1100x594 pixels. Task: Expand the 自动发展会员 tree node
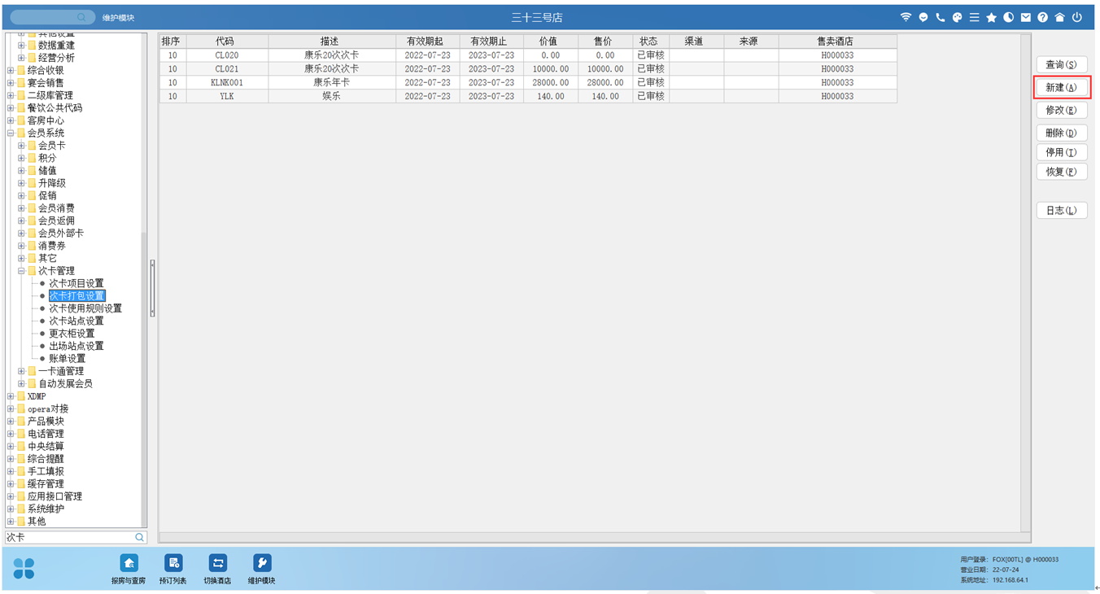pos(21,383)
